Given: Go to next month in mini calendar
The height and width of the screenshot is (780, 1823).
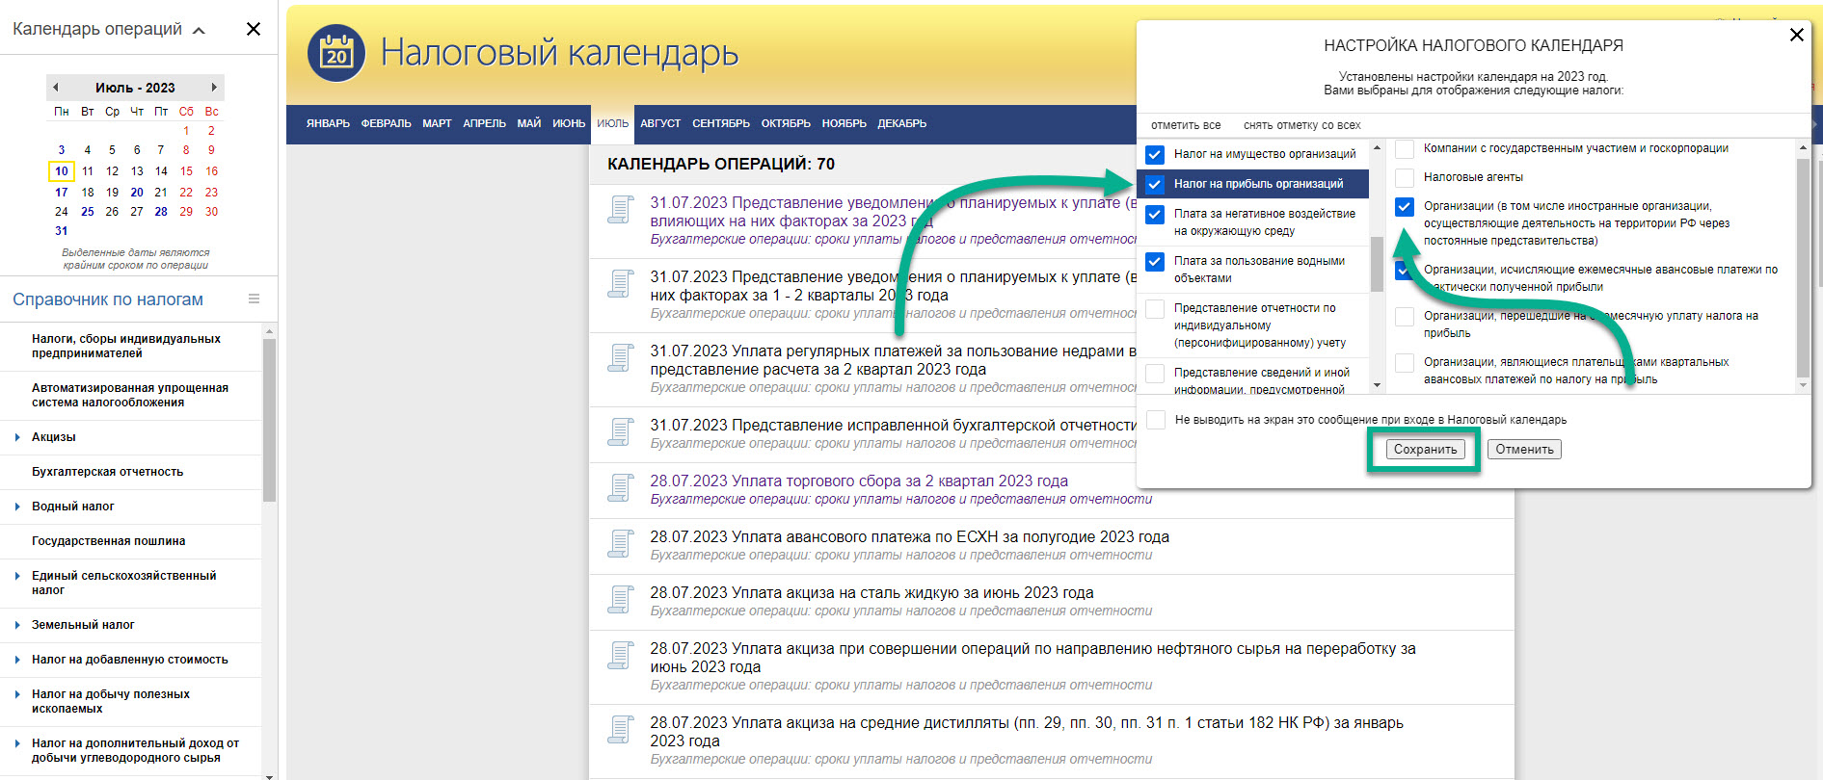Looking at the screenshot, I should 214,88.
